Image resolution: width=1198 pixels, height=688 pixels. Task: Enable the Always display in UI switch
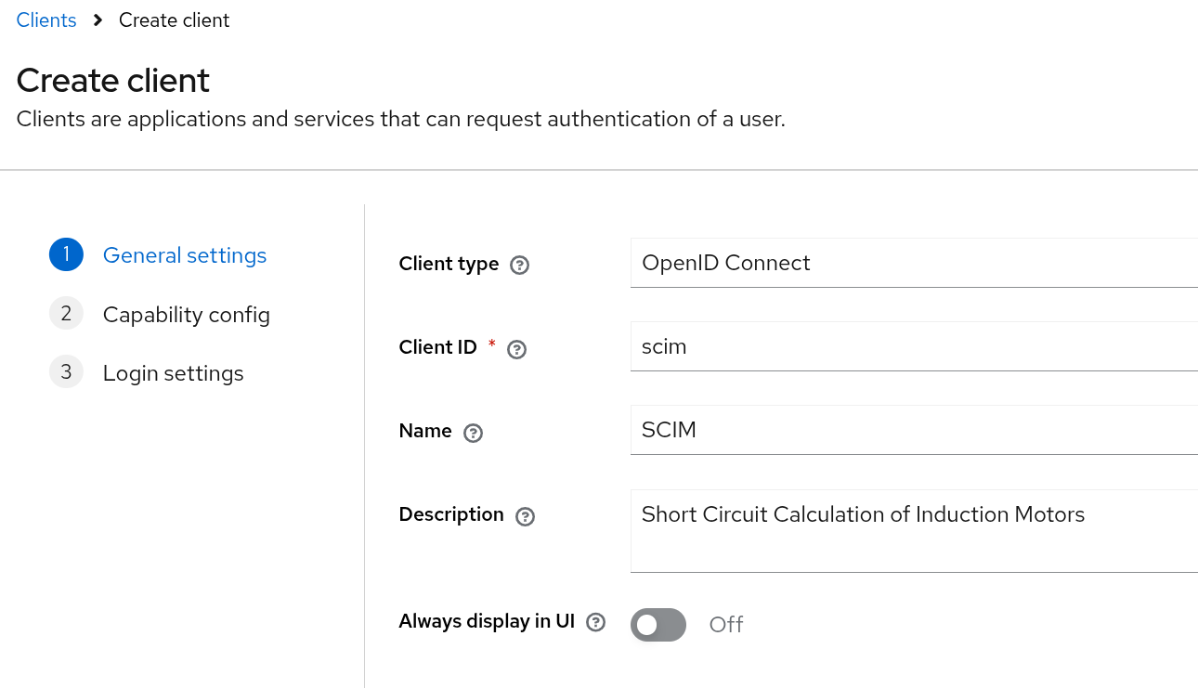(x=658, y=625)
